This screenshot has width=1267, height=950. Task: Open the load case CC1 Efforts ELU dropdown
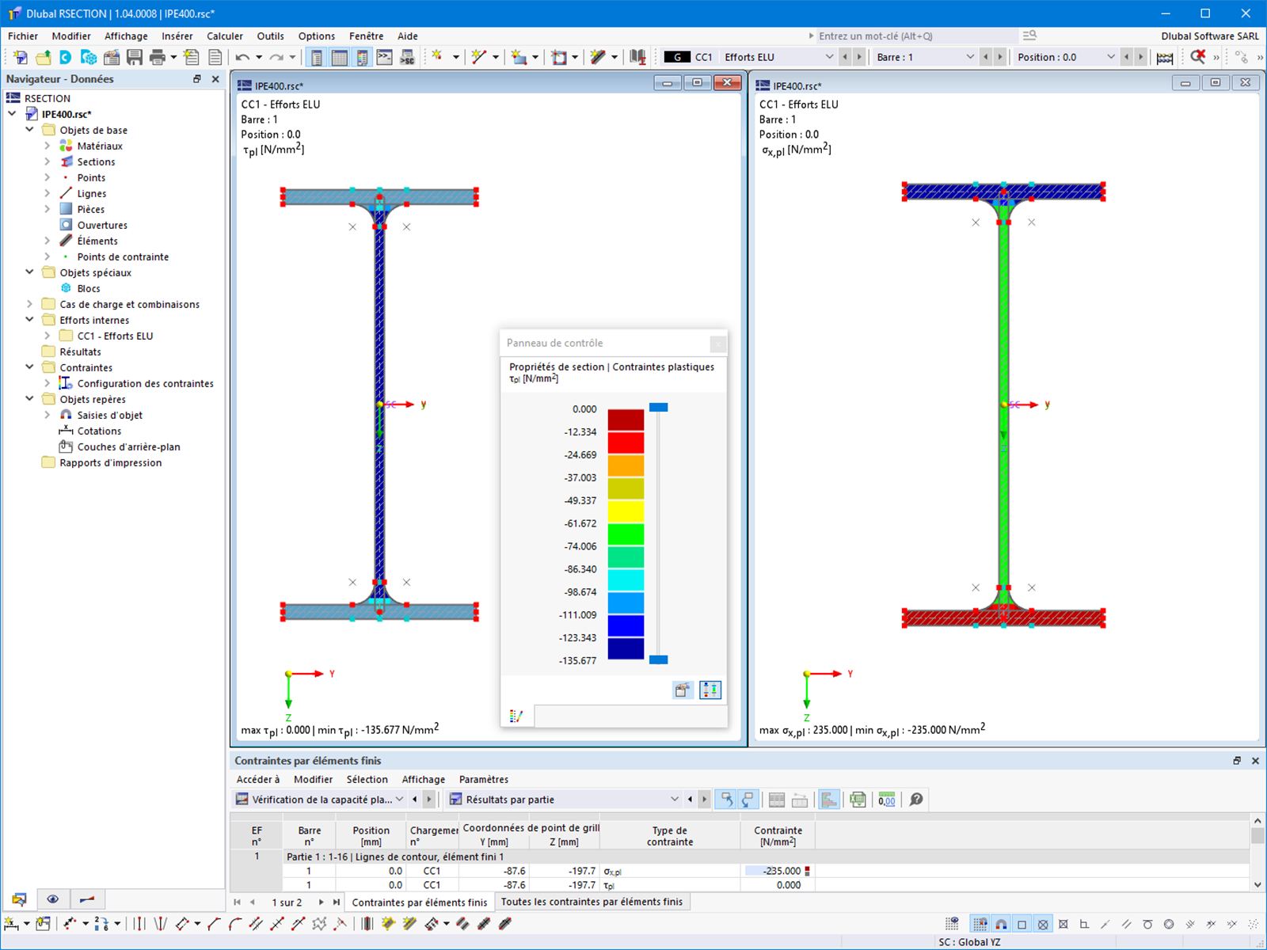pos(829,57)
